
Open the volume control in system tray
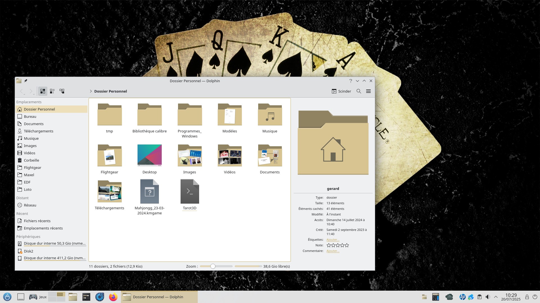point(488,297)
